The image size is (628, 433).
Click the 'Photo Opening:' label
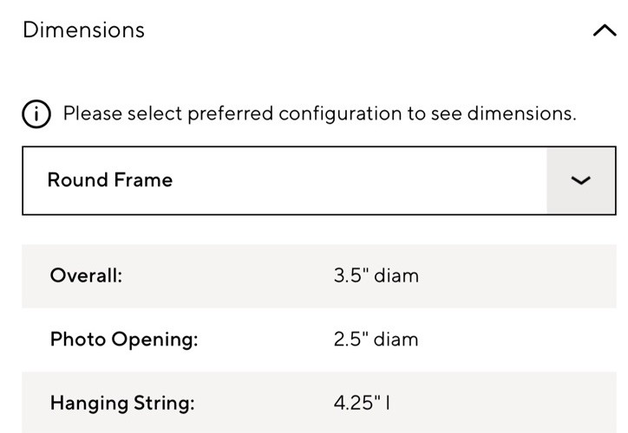click(124, 339)
